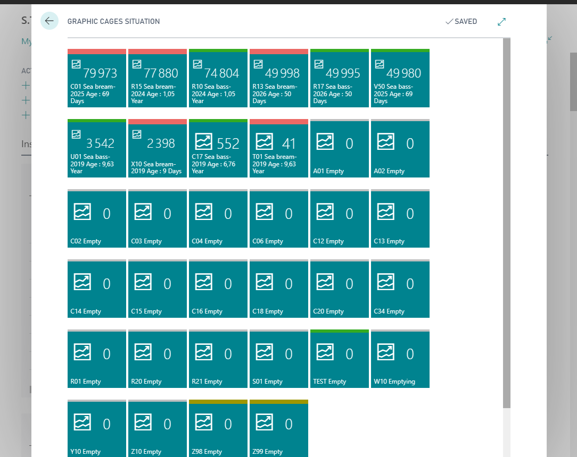The image size is (577, 457).
Task: Click the chart icon on TEST Empty tile
Action: [325, 352]
